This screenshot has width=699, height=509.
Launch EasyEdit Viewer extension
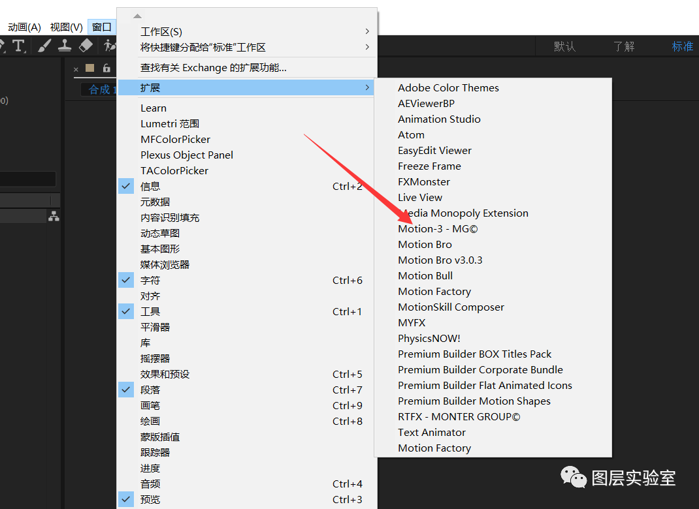click(493, 151)
